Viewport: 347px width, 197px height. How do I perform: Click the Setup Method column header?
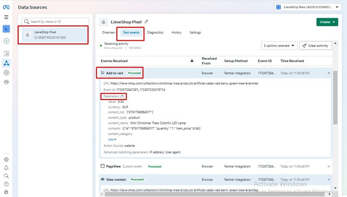point(235,61)
